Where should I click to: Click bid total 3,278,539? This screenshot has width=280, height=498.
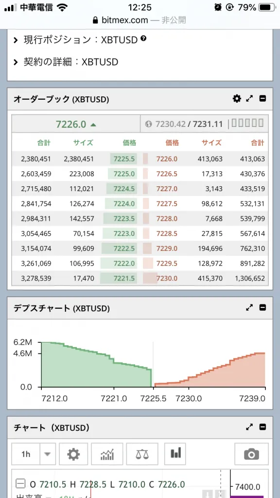(36, 278)
